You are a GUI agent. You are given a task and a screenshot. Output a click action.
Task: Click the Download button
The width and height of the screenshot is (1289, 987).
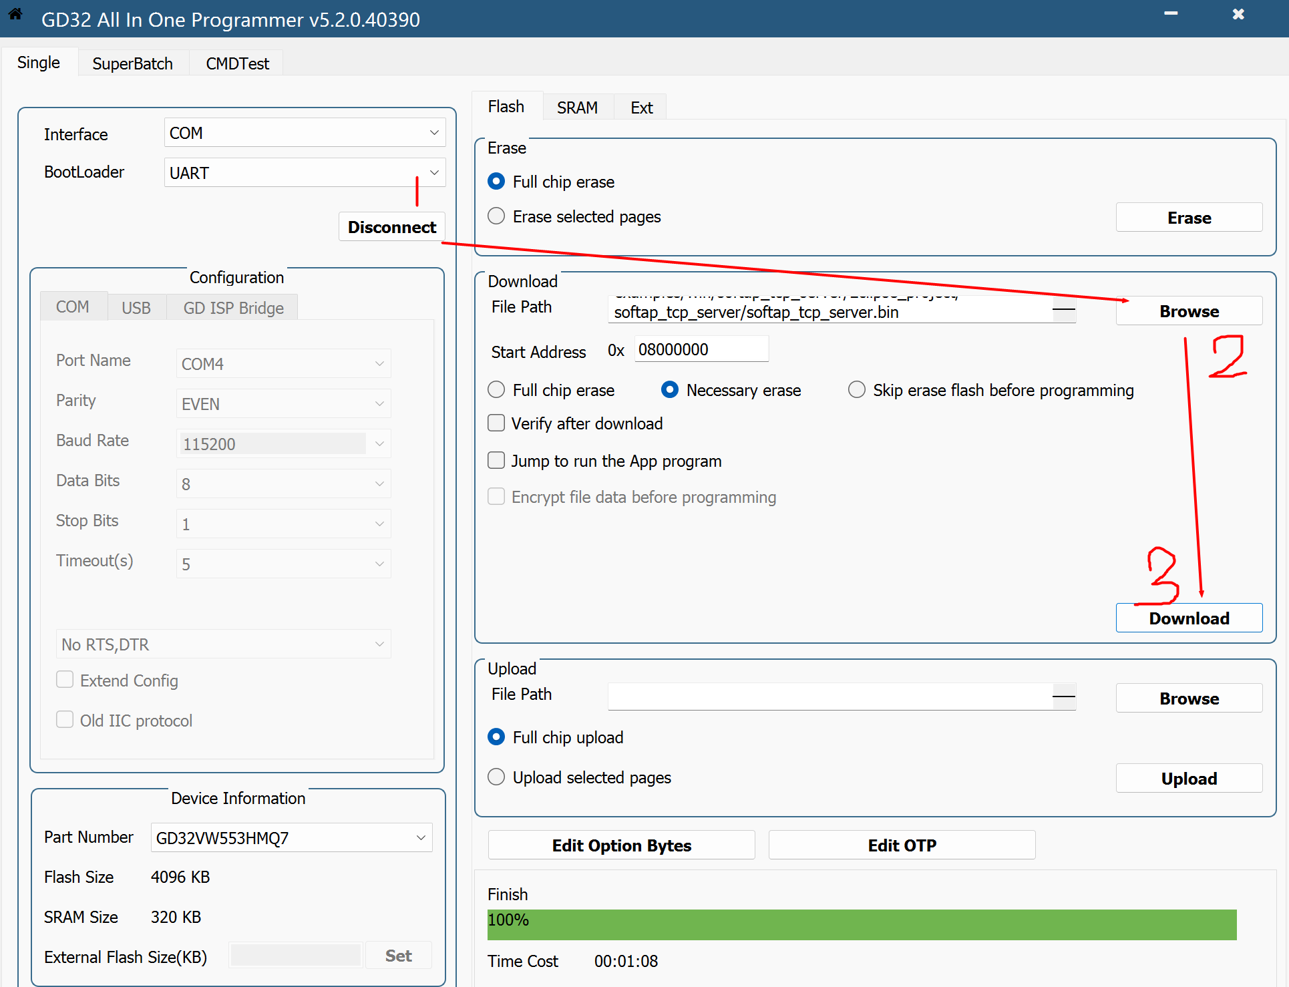(1189, 618)
